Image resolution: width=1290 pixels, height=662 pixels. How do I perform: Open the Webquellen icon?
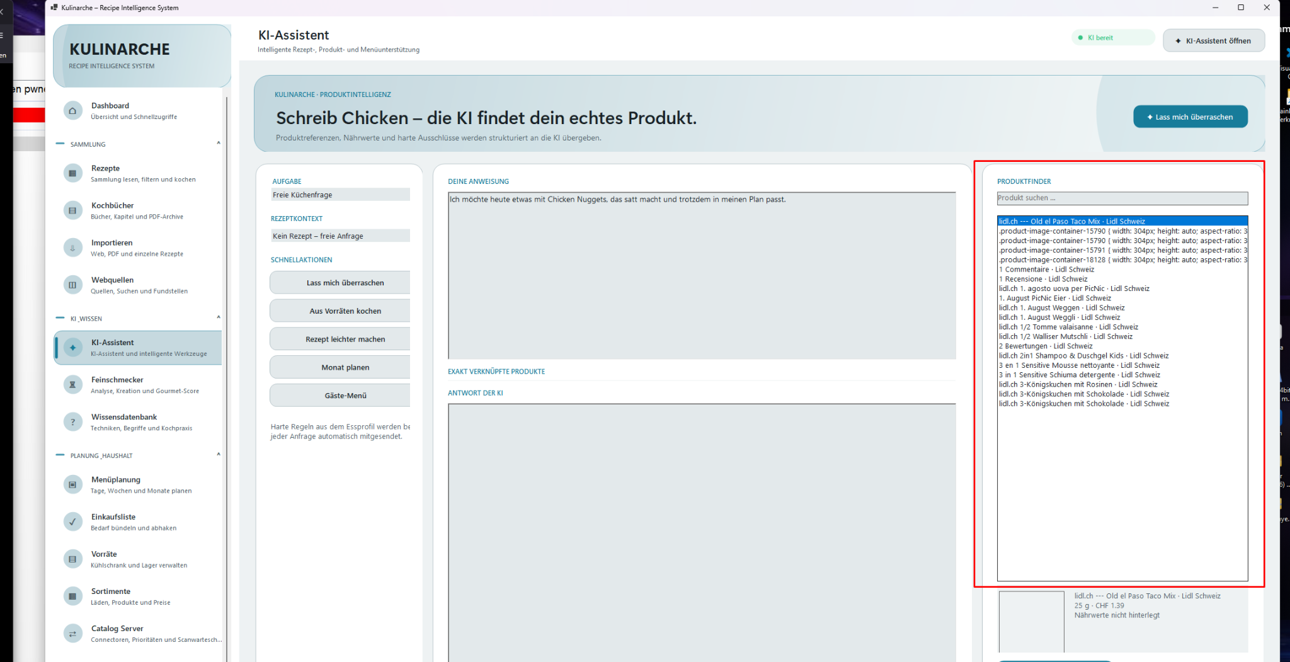click(72, 285)
